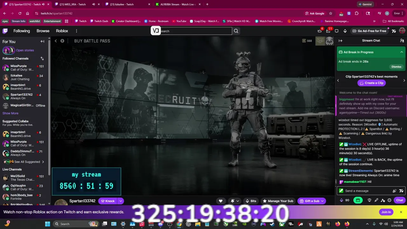Collapse the For You sidebar
Viewport: 407px width, 229px height.
[x=42, y=41]
